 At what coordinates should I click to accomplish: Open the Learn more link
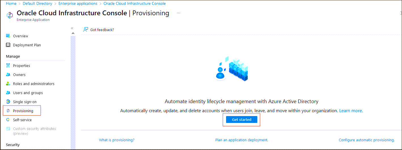point(351,111)
